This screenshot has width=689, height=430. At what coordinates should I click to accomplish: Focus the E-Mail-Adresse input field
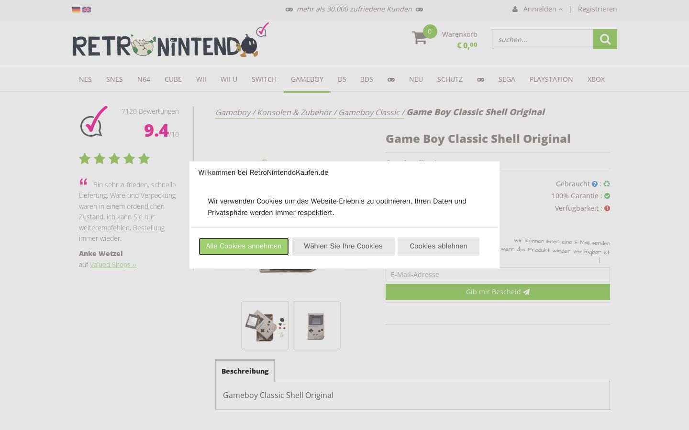[x=498, y=275]
